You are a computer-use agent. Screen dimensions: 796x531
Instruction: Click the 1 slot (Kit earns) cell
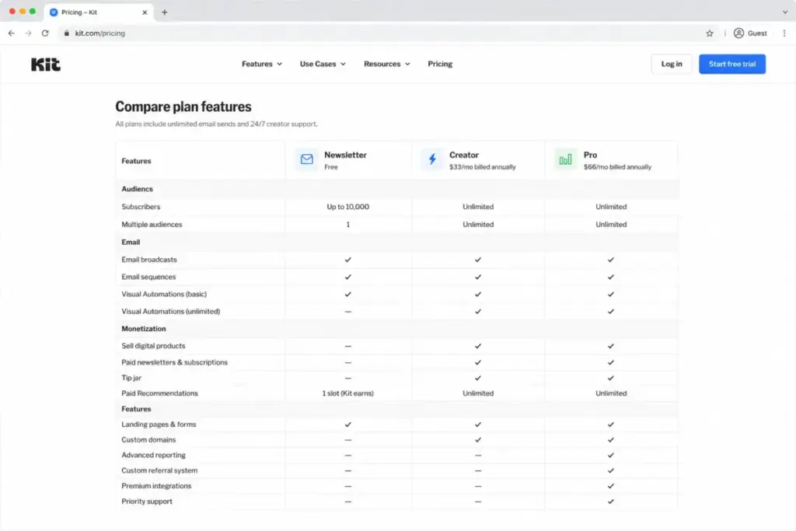click(x=347, y=393)
